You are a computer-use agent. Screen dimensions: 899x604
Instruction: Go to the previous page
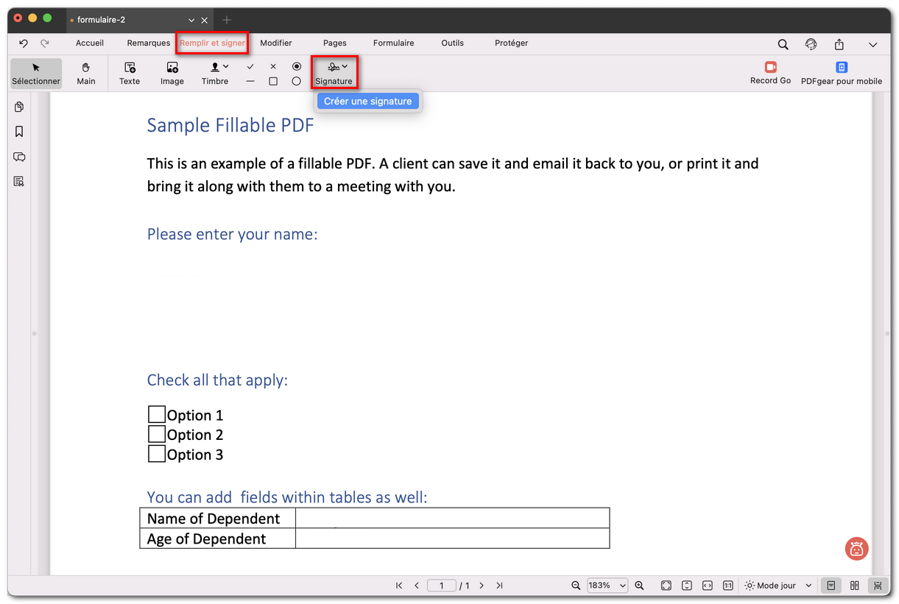coord(417,586)
